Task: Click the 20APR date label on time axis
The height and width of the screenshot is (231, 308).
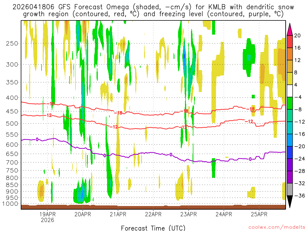Action: coord(83,214)
